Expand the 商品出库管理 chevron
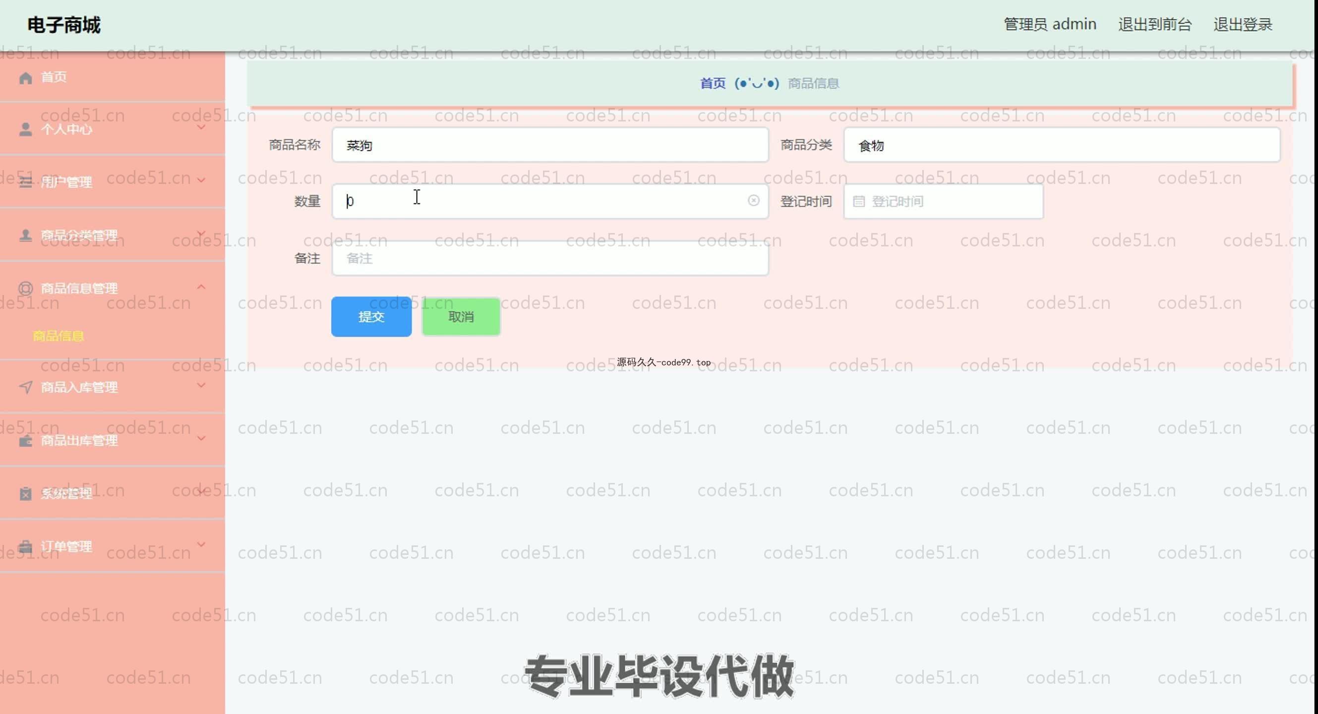Viewport: 1318px width, 714px height. click(202, 438)
